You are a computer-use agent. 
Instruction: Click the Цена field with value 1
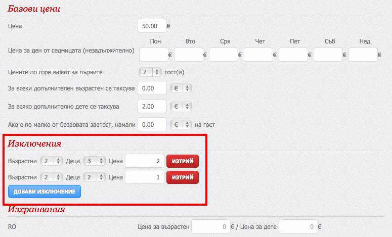[145, 177]
